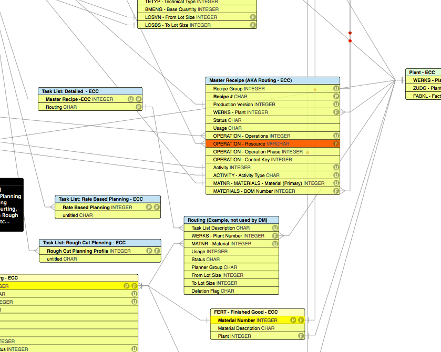Click From Lot Size INTEGER in Routing example
The height and width of the screenshot is (352, 441).
click(x=231, y=275)
